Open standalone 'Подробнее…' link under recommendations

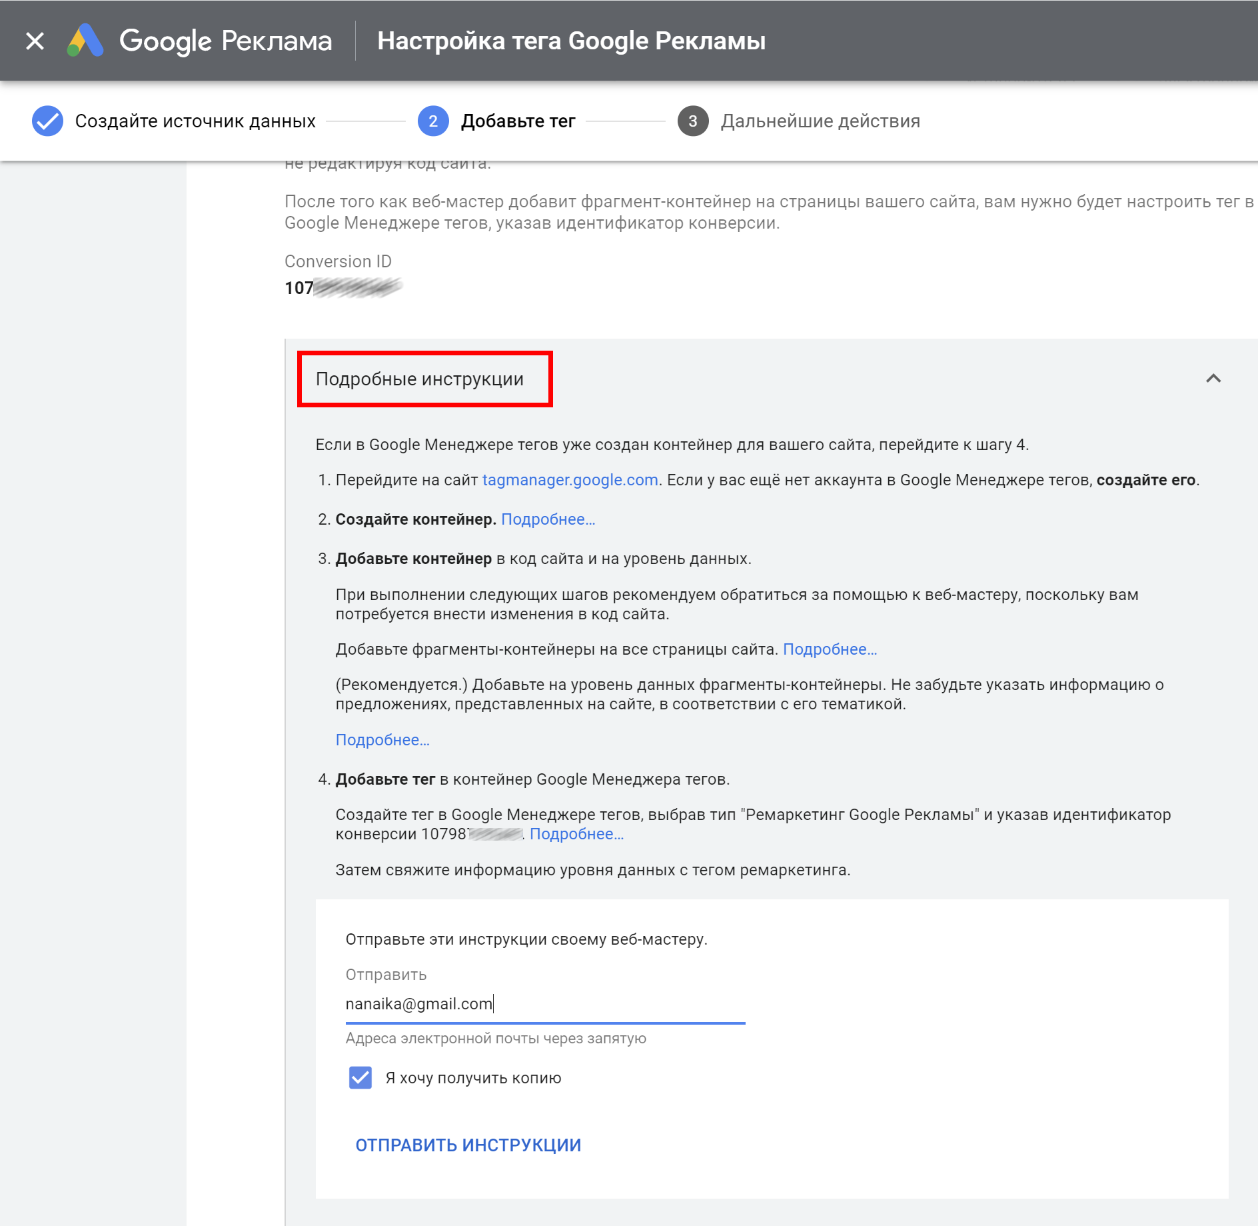[x=382, y=740]
